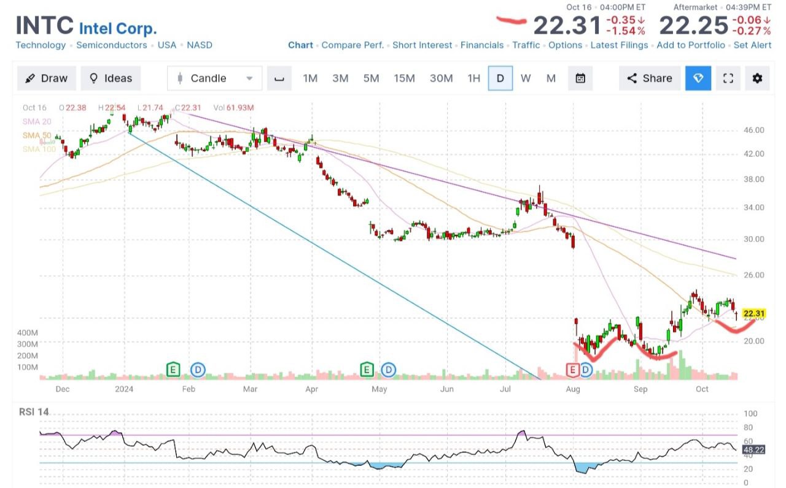The image size is (786, 488).
Task: Open Compare Perf. link
Action: 352,45
